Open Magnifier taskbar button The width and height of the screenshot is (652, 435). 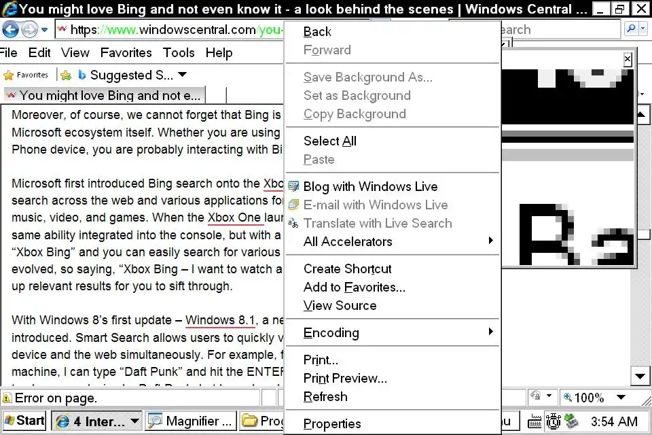[x=191, y=421]
